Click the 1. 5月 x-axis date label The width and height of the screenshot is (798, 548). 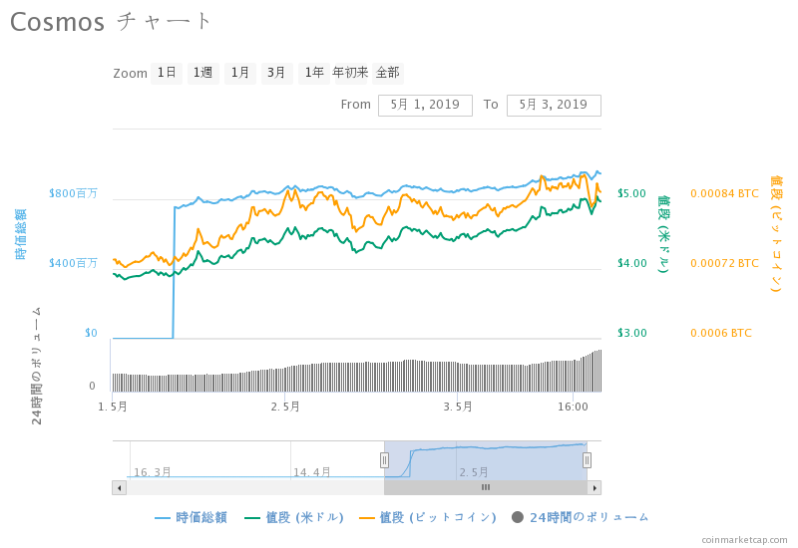tap(113, 408)
